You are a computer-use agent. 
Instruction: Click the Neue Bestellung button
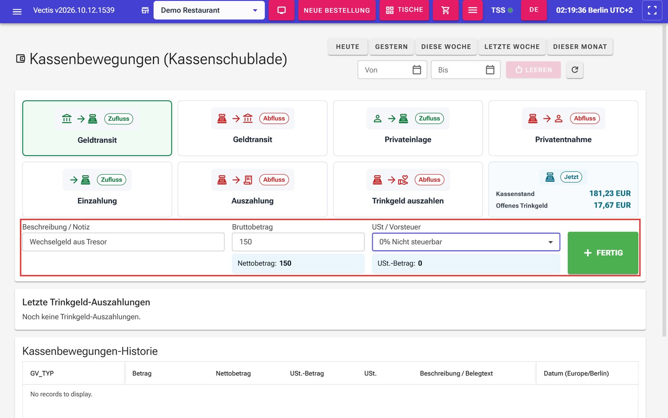[337, 10]
